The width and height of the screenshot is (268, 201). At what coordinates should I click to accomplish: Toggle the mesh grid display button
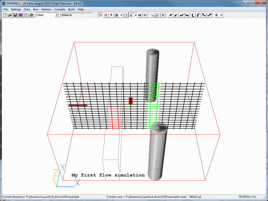pos(116,15)
